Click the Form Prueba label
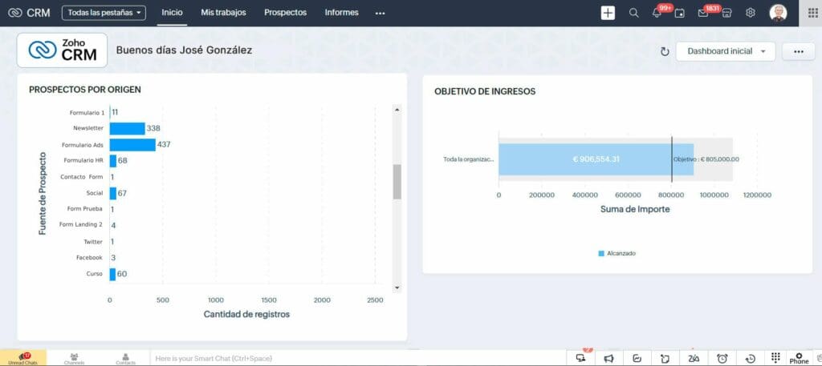The width and height of the screenshot is (822, 366). coord(85,208)
